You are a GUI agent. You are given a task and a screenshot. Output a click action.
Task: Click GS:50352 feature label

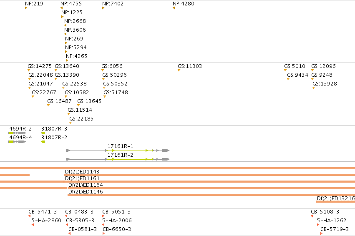115,84
